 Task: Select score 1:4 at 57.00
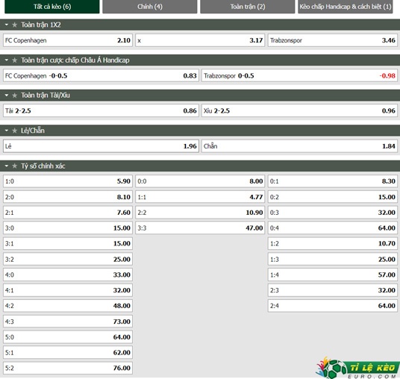pyautogui.click(x=332, y=275)
